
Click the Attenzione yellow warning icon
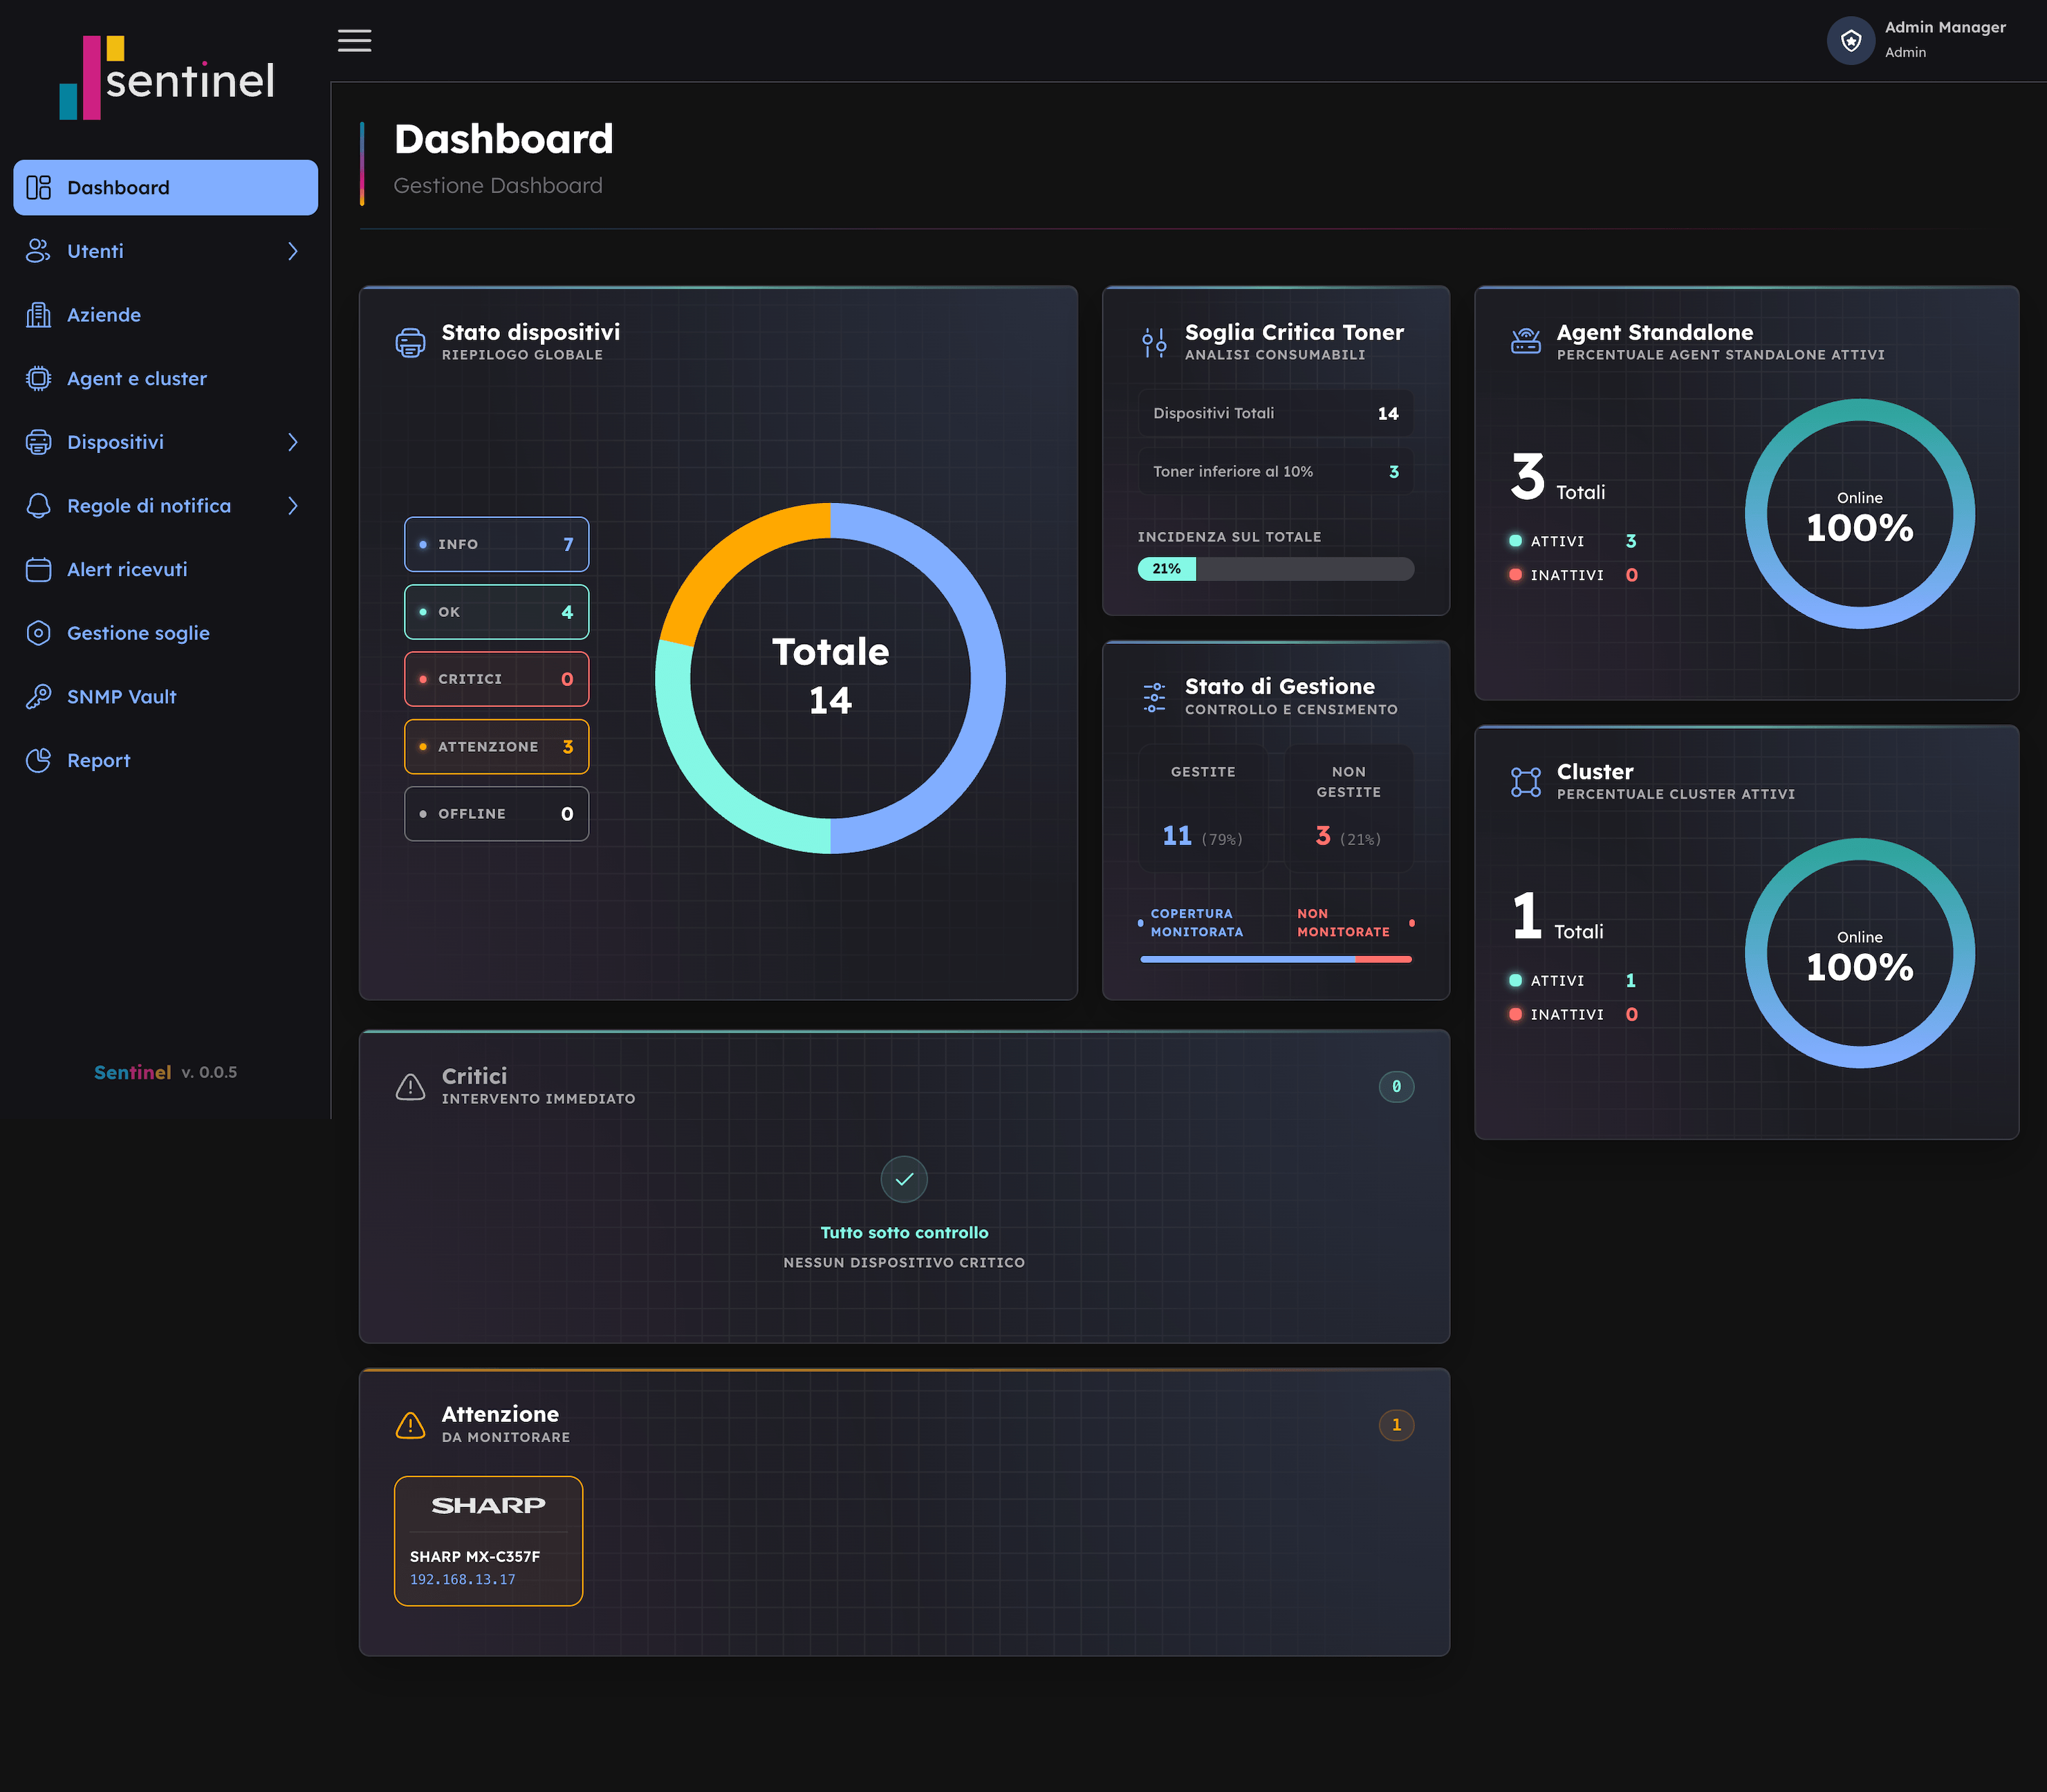[x=410, y=1425]
